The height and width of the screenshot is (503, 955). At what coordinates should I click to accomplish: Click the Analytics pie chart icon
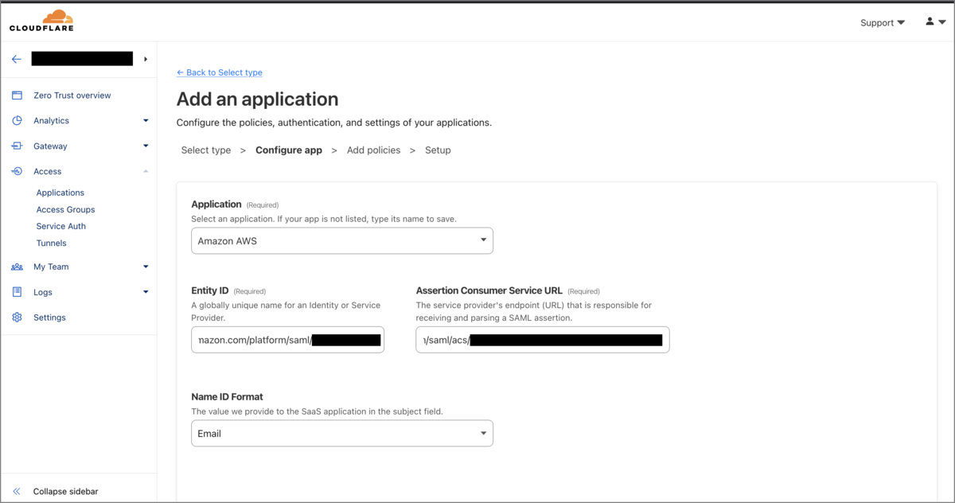click(17, 121)
